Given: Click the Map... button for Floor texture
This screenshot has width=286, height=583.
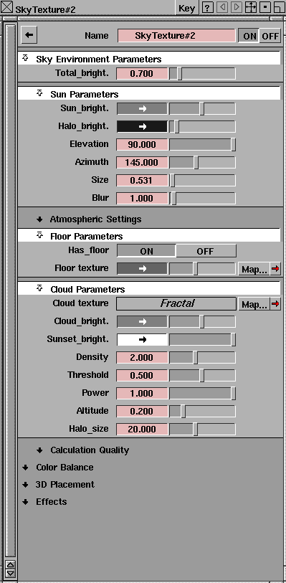Looking at the screenshot, I should pyautogui.click(x=254, y=268).
